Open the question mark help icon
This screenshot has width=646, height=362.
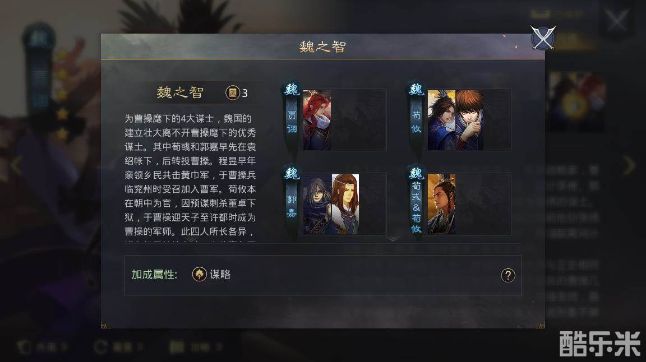point(508,275)
